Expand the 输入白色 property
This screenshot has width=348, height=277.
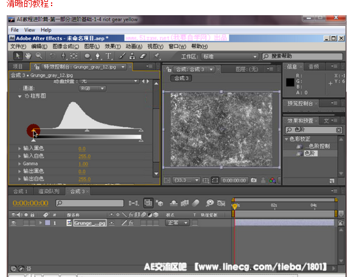pyautogui.click(x=19, y=156)
